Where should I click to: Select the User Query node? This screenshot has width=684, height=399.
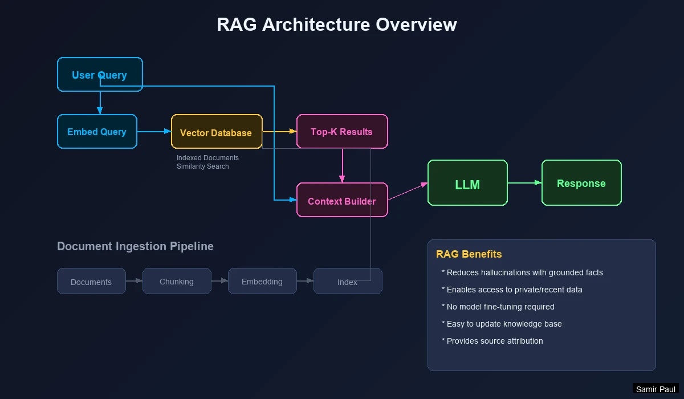pos(99,74)
